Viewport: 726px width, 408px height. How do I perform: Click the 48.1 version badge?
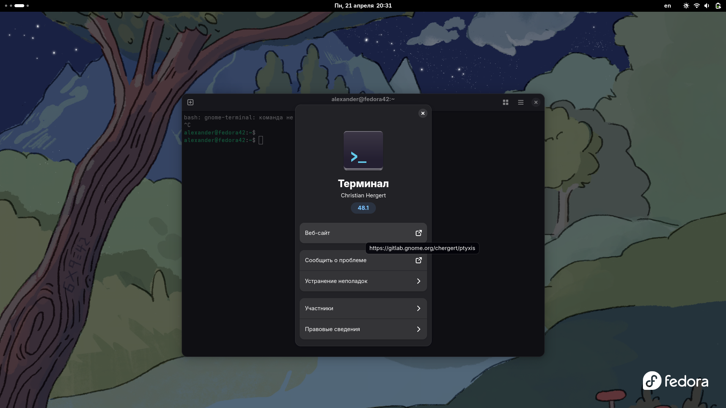point(363,208)
